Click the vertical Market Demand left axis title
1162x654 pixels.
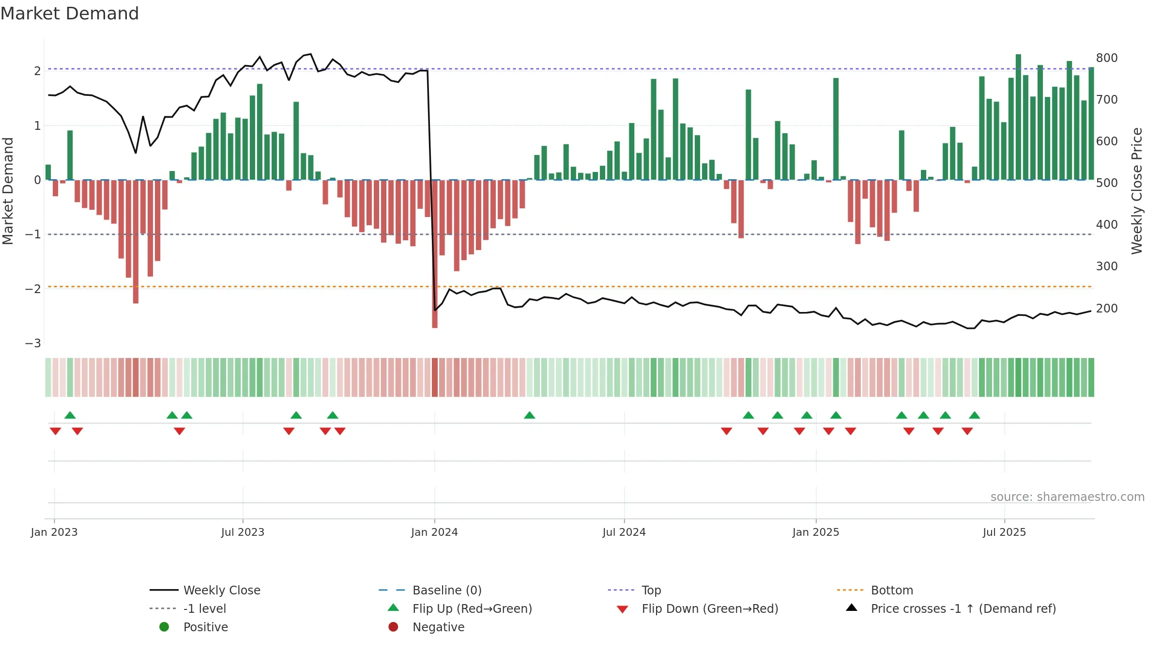8,191
